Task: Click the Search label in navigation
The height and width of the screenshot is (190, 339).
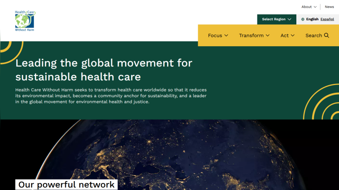Action: tap(313, 35)
